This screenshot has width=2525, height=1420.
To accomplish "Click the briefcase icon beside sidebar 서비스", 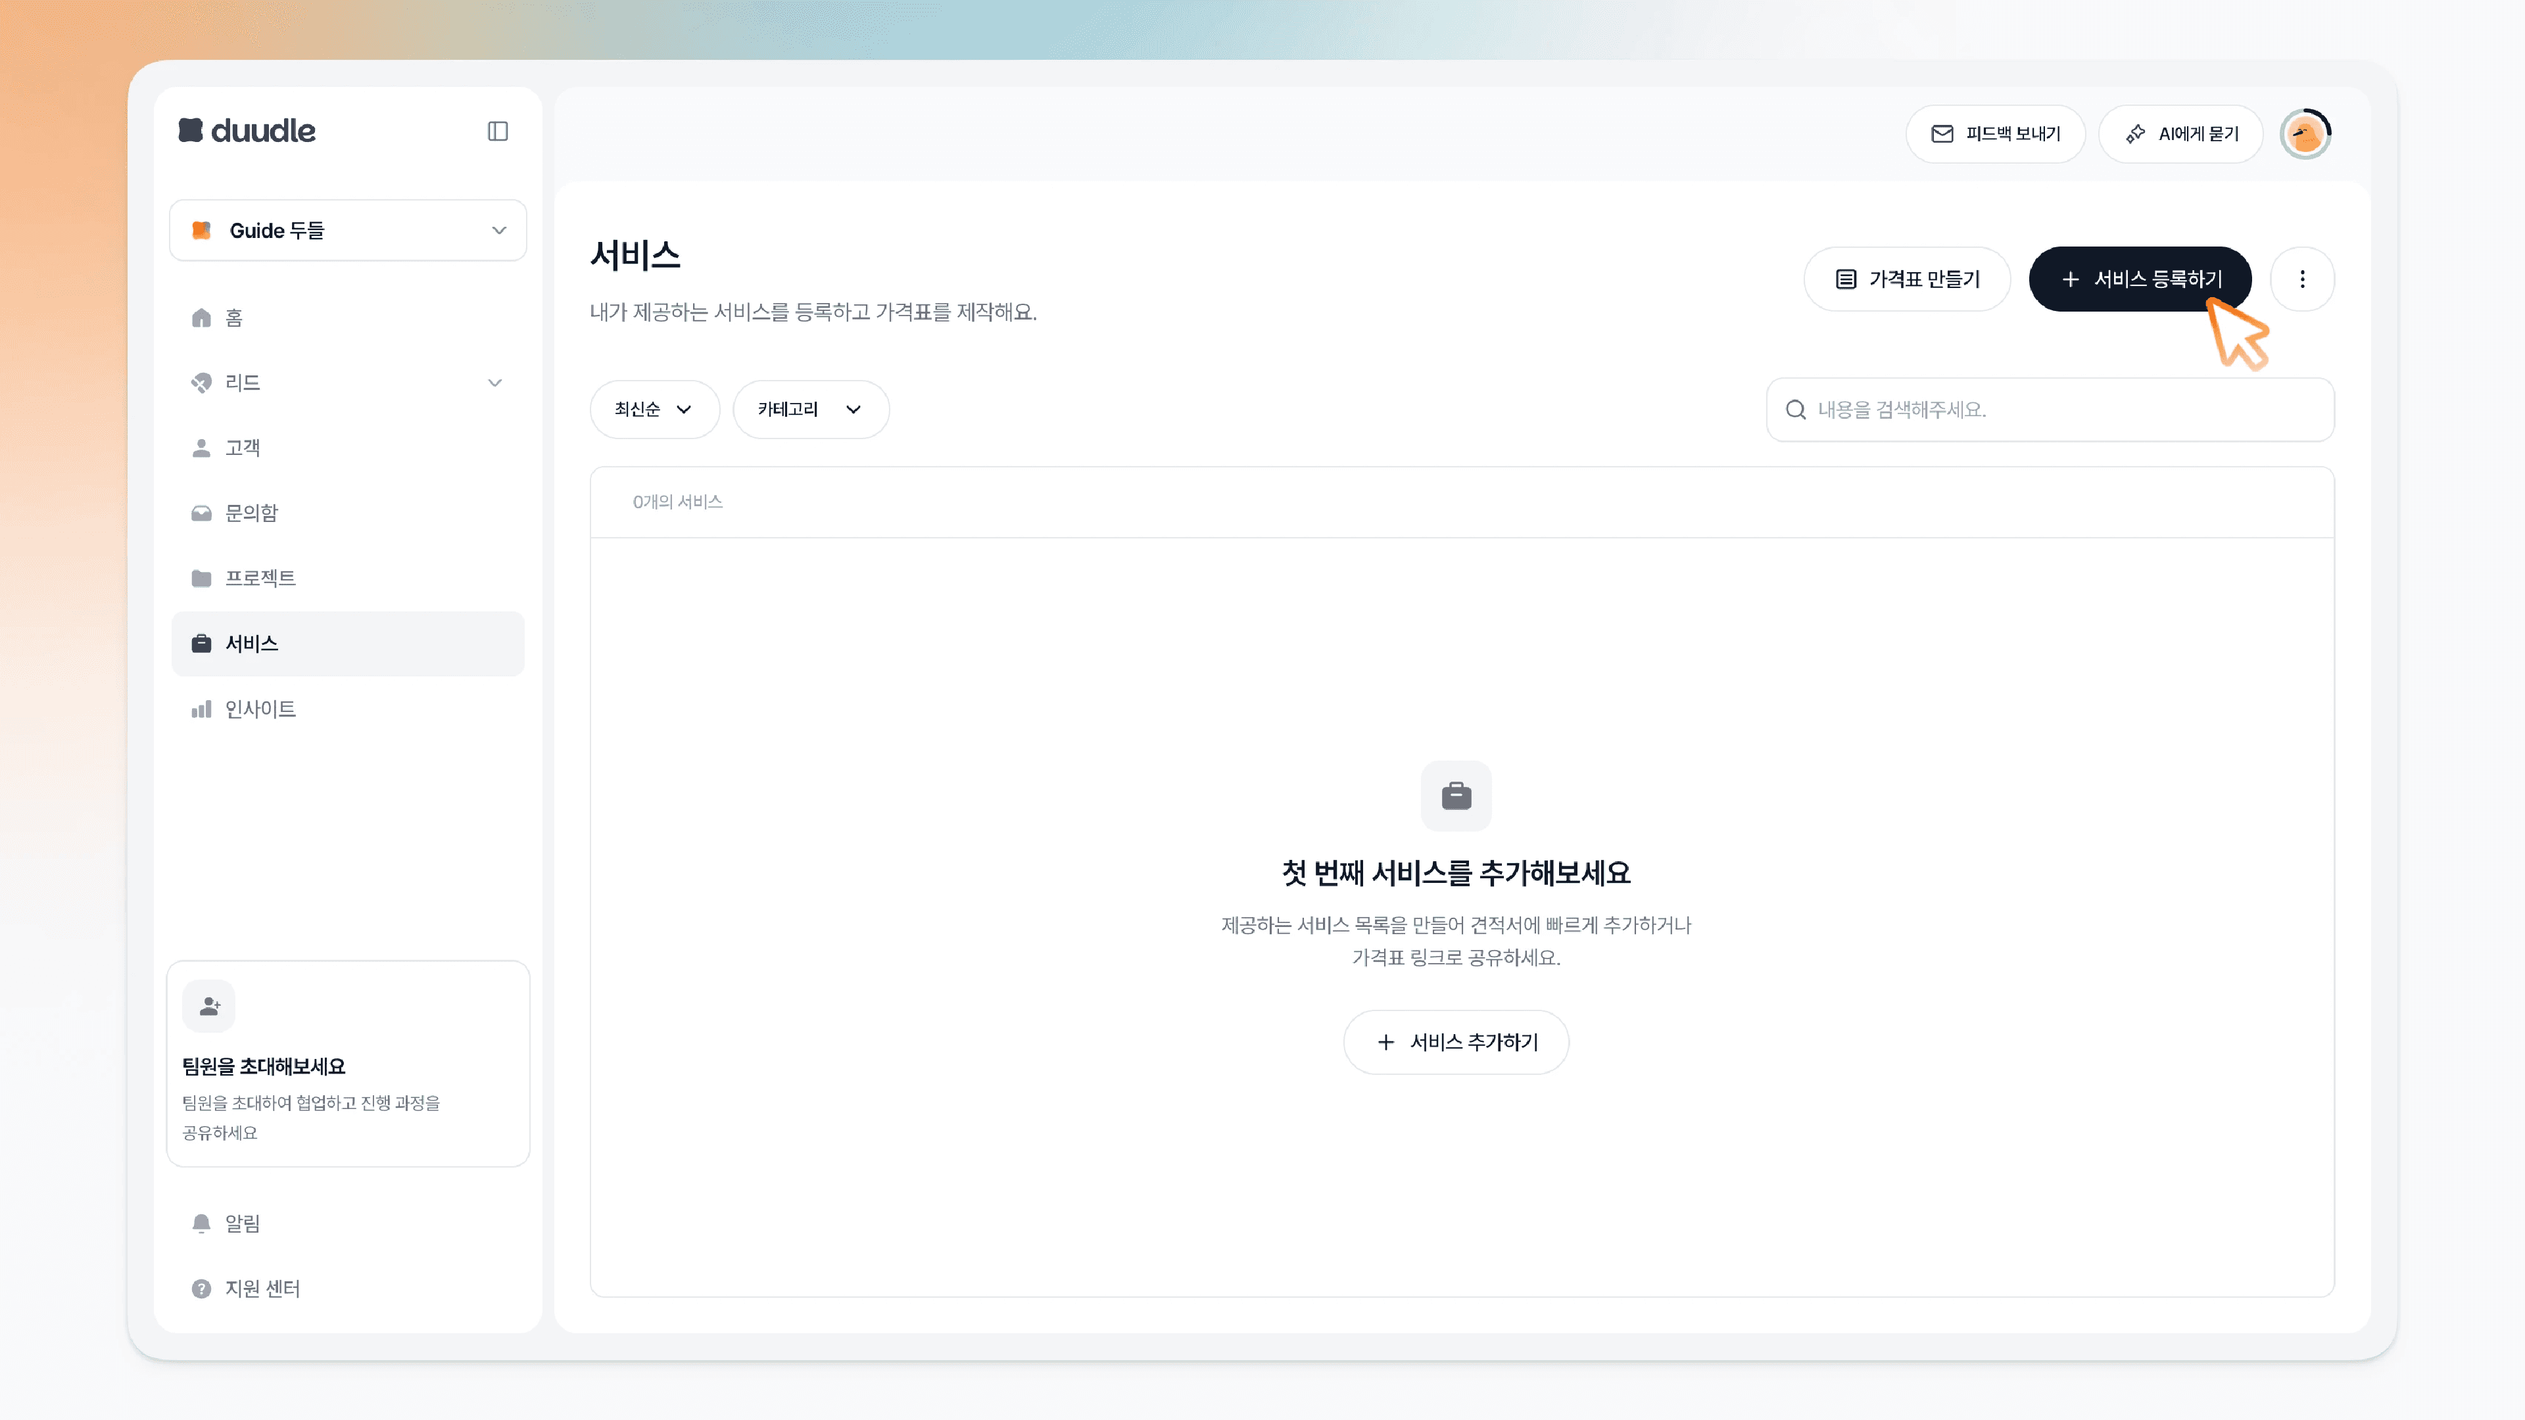I will pyautogui.click(x=201, y=644).
